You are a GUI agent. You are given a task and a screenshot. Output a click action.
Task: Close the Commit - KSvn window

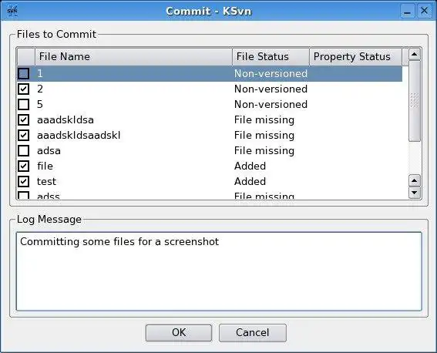(424, 11)
